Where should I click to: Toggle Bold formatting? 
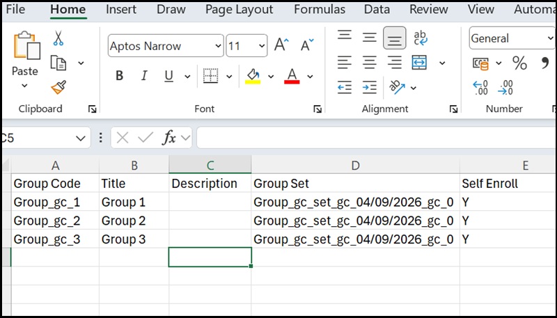(x=120, y=76)
